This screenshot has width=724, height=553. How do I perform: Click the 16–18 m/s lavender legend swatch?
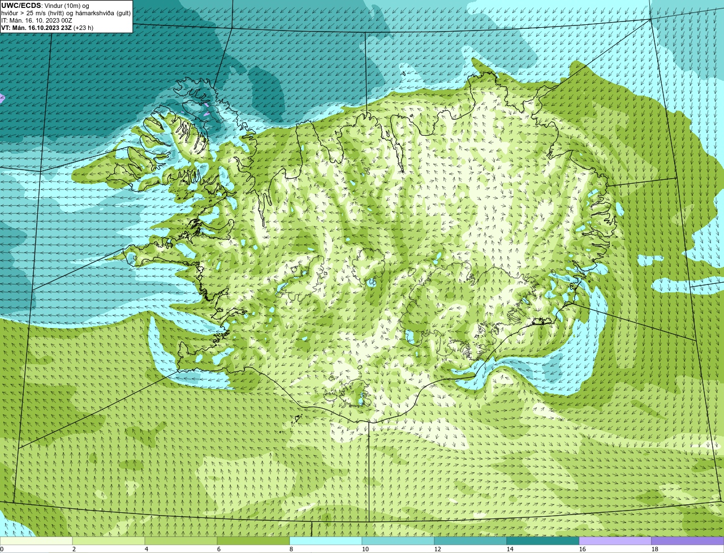[615, 541]
